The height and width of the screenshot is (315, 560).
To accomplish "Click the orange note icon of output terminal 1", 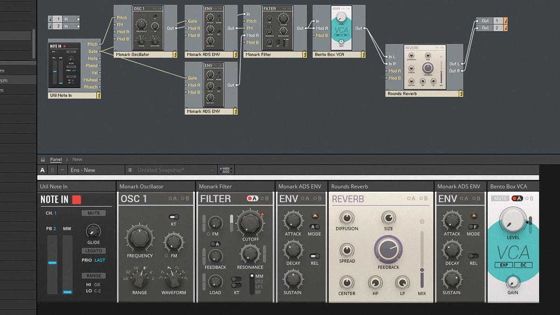I will 506,21.
